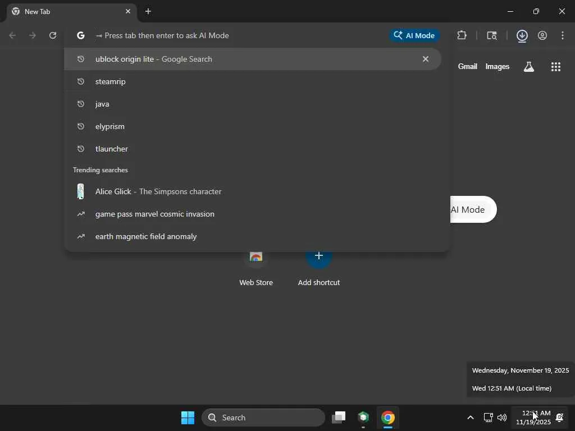Reload the current page

tap(53, 35)
